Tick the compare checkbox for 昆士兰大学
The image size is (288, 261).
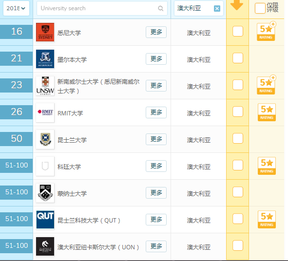[x=238, y=138]
